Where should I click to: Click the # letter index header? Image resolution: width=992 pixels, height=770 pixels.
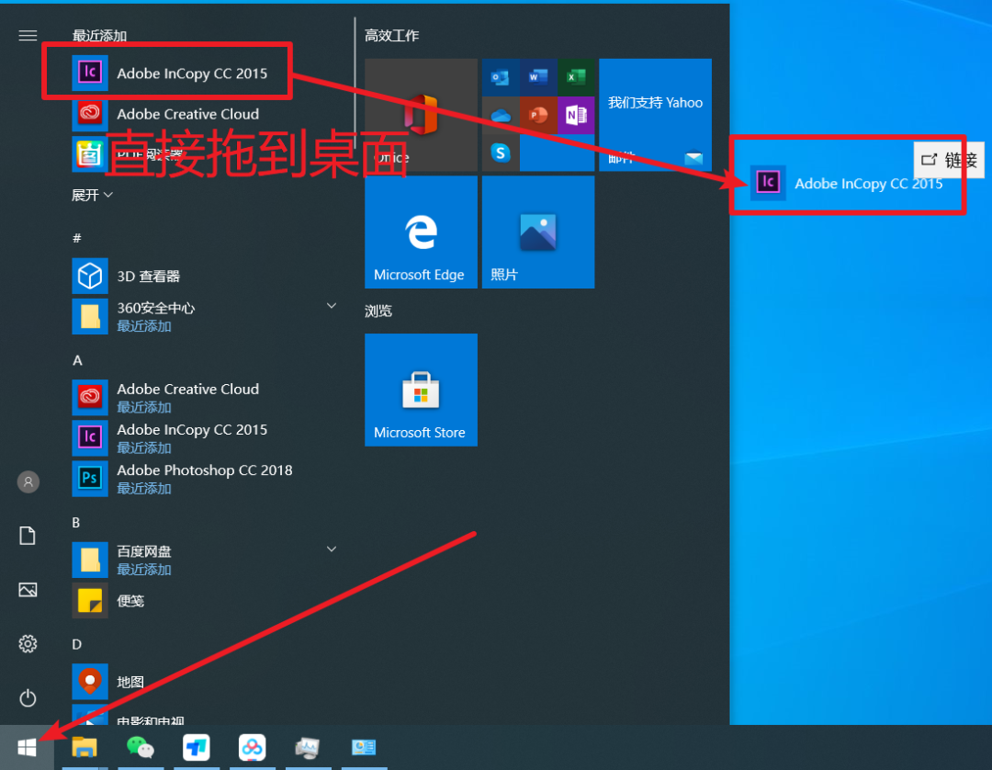coord(77,238)
